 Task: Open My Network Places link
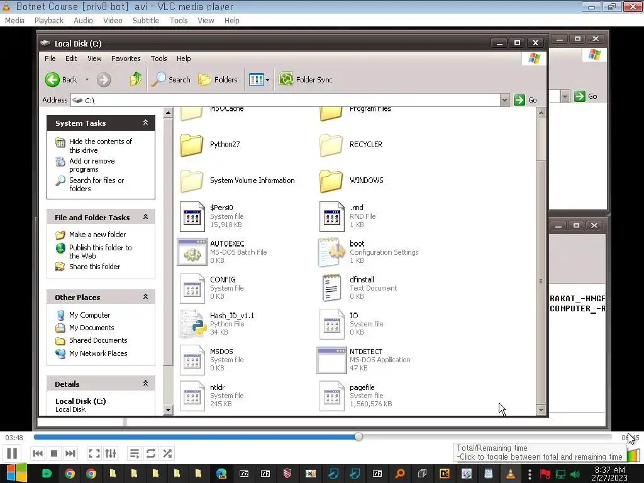[98, 353]
